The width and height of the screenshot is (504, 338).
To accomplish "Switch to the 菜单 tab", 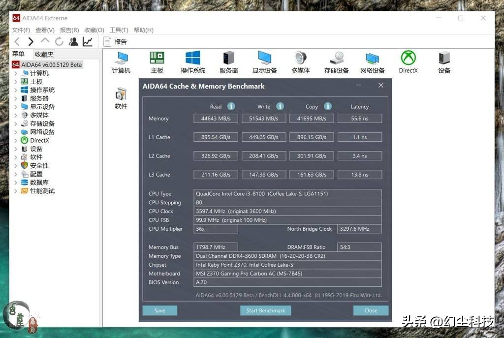I will [x=18, y=54].
